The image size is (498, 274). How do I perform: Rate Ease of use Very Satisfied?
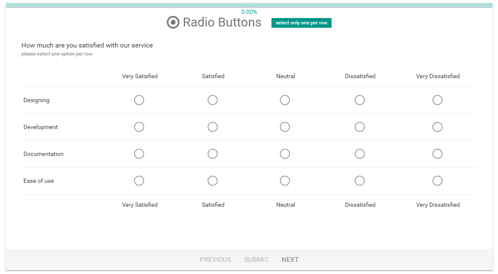tap(139, 181)
